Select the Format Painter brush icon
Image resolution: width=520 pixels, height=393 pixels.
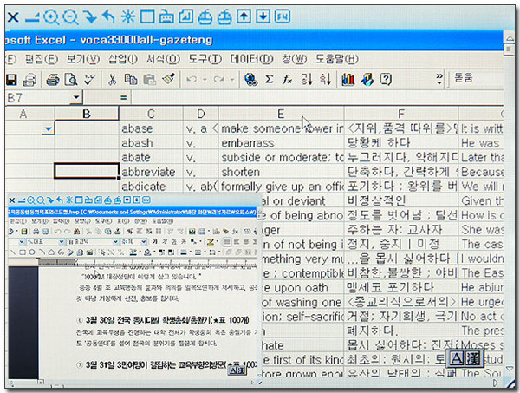coord(168,79)
